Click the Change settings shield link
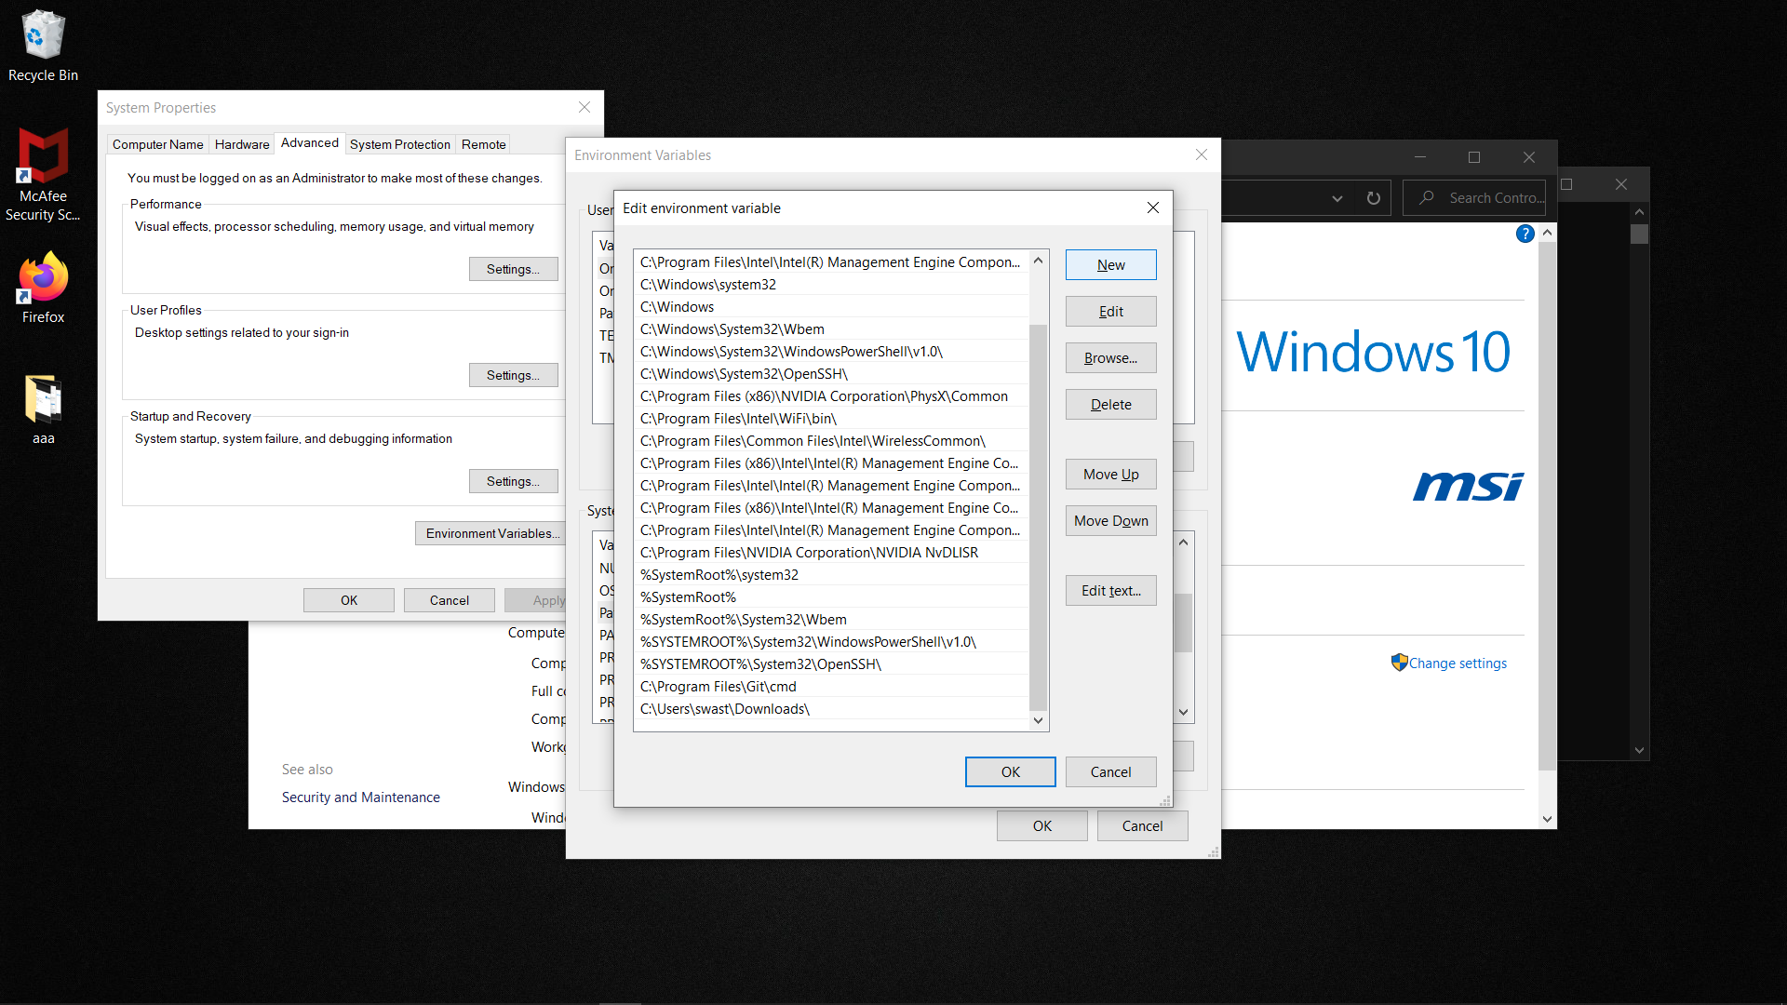1787x1005 pixels. pos(1457,663)
